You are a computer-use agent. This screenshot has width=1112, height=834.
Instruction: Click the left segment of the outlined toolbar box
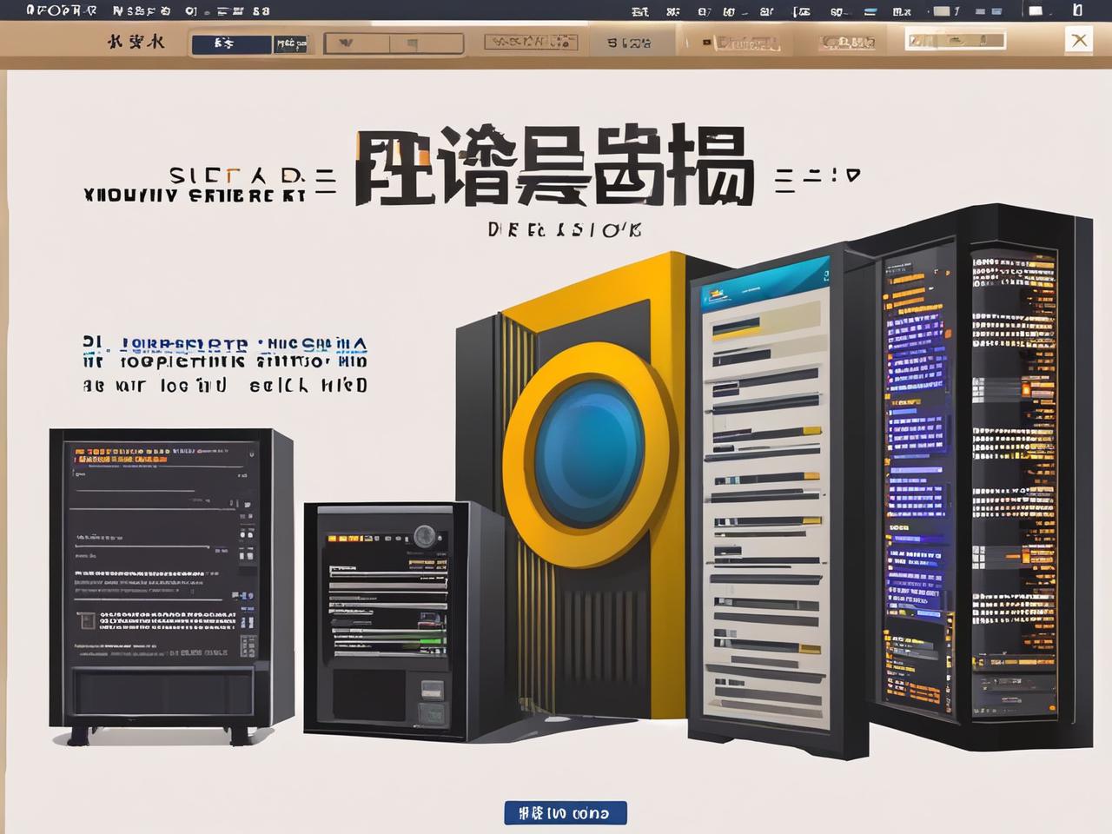click(x=357, y=43)
